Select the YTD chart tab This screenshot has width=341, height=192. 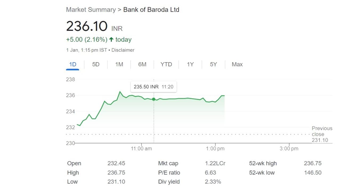click(x=166, y=65)
